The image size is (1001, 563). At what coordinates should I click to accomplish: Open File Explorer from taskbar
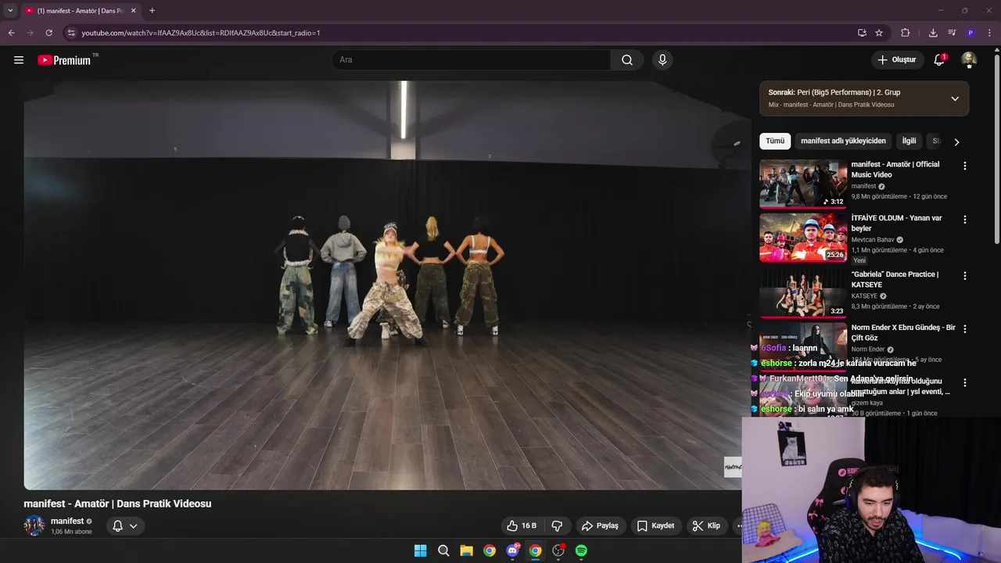tap(466, 550)
